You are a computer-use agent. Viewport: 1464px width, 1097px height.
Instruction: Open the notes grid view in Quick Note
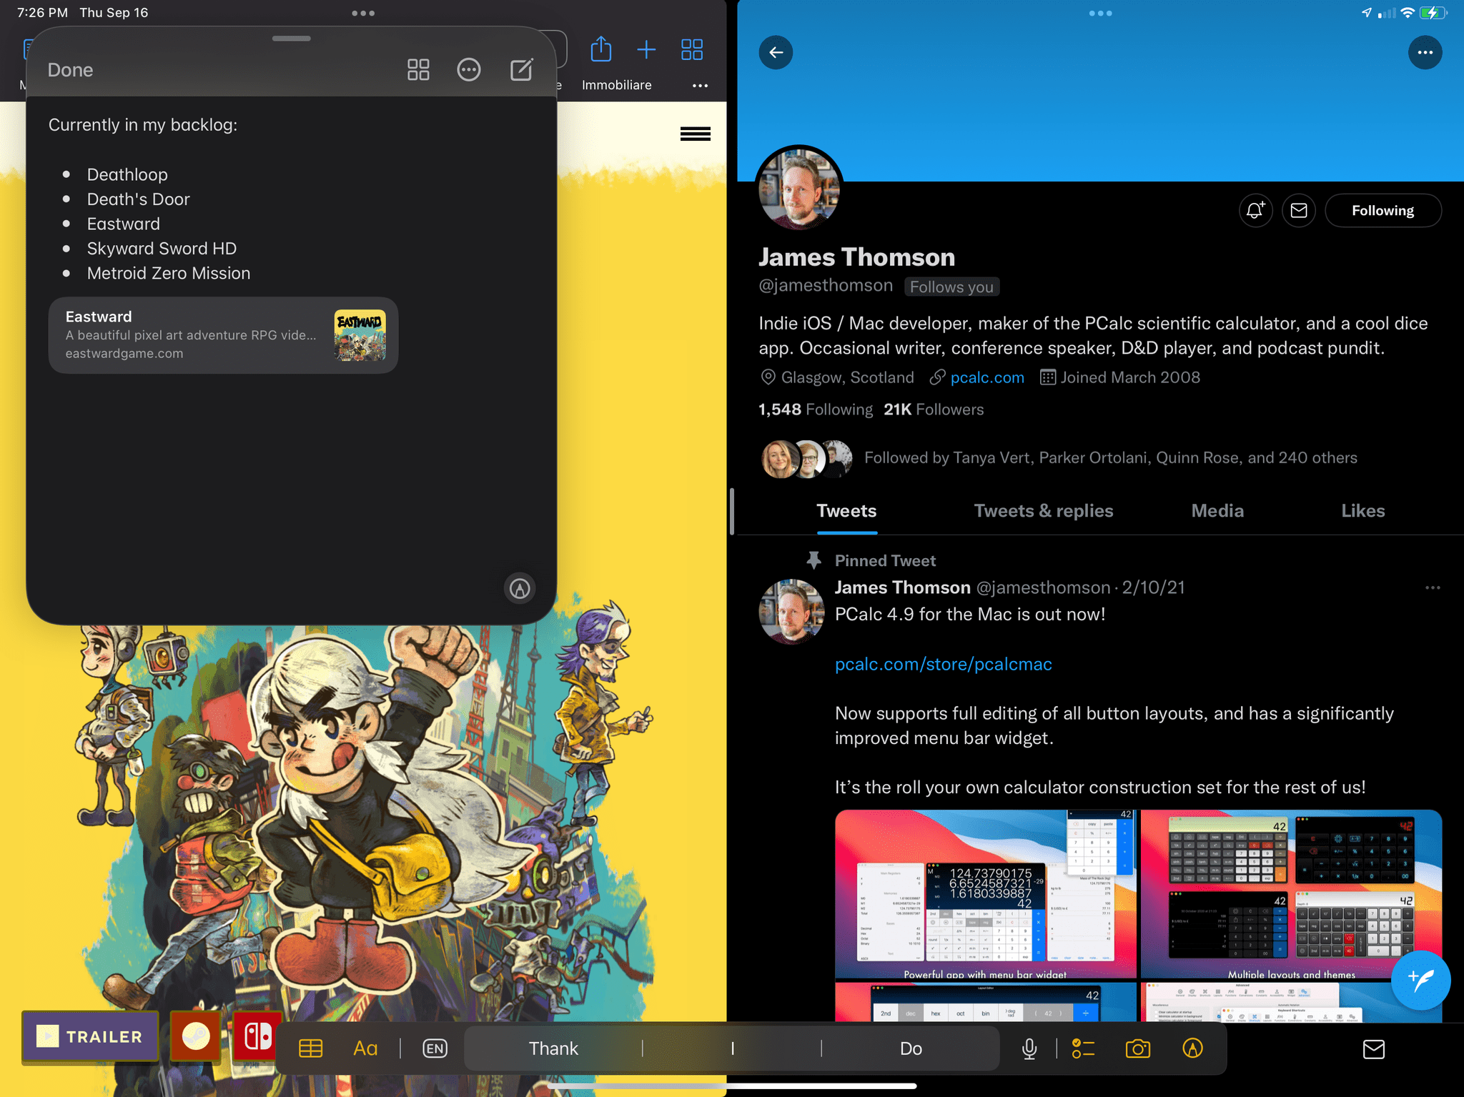pos(418,69)
